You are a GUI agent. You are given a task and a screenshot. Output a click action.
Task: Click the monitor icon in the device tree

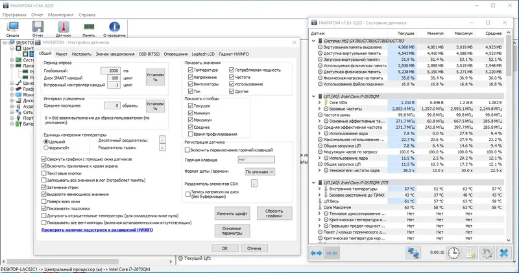19,94
